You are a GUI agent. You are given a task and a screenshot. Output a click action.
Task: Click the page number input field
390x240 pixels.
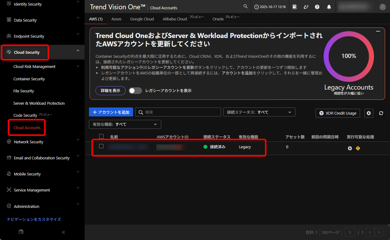point(350,232)
